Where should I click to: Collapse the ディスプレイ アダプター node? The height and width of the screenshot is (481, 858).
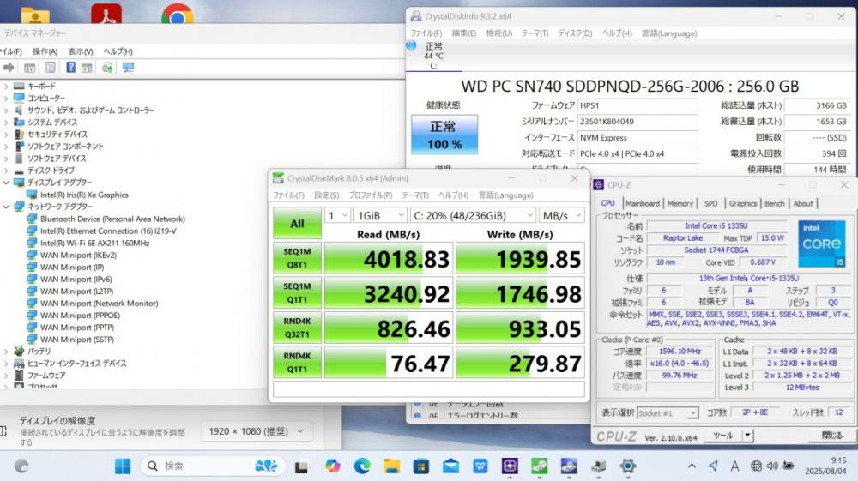6,182
